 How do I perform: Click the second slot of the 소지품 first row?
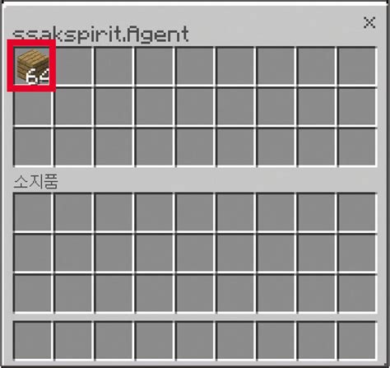pos(73,212)
